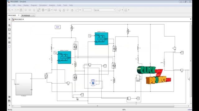
Task: Expand the Simulation Data Inspector dropdown arrow
Action: [x=80, y=10]
